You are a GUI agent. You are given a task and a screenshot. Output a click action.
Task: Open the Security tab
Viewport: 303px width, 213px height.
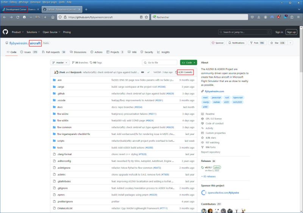coord(147,52)
